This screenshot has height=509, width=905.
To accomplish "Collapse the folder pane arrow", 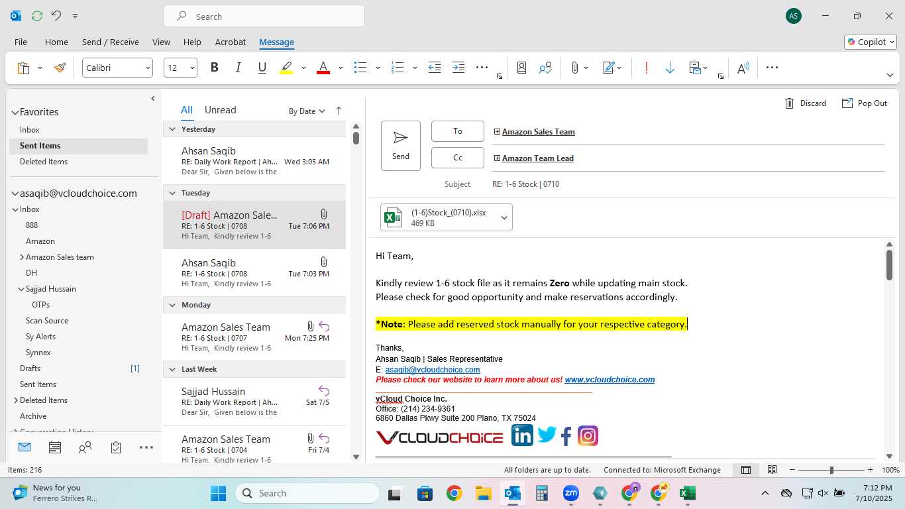I will [153, 98].
